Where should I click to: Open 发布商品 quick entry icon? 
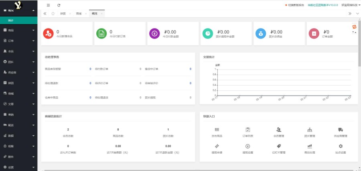pos(217,130)
